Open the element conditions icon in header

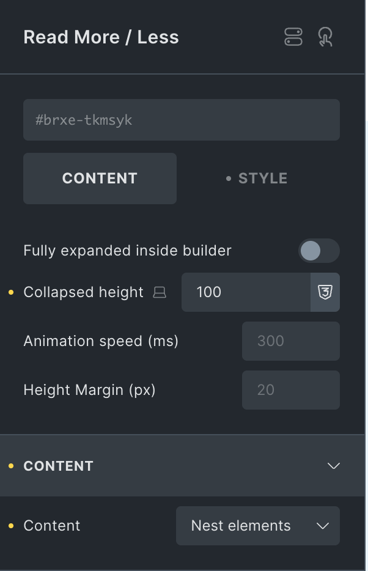293,37
